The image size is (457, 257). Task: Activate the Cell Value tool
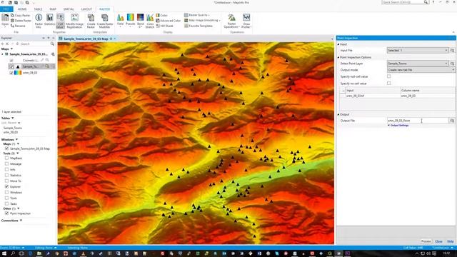[x=60, y=21]
